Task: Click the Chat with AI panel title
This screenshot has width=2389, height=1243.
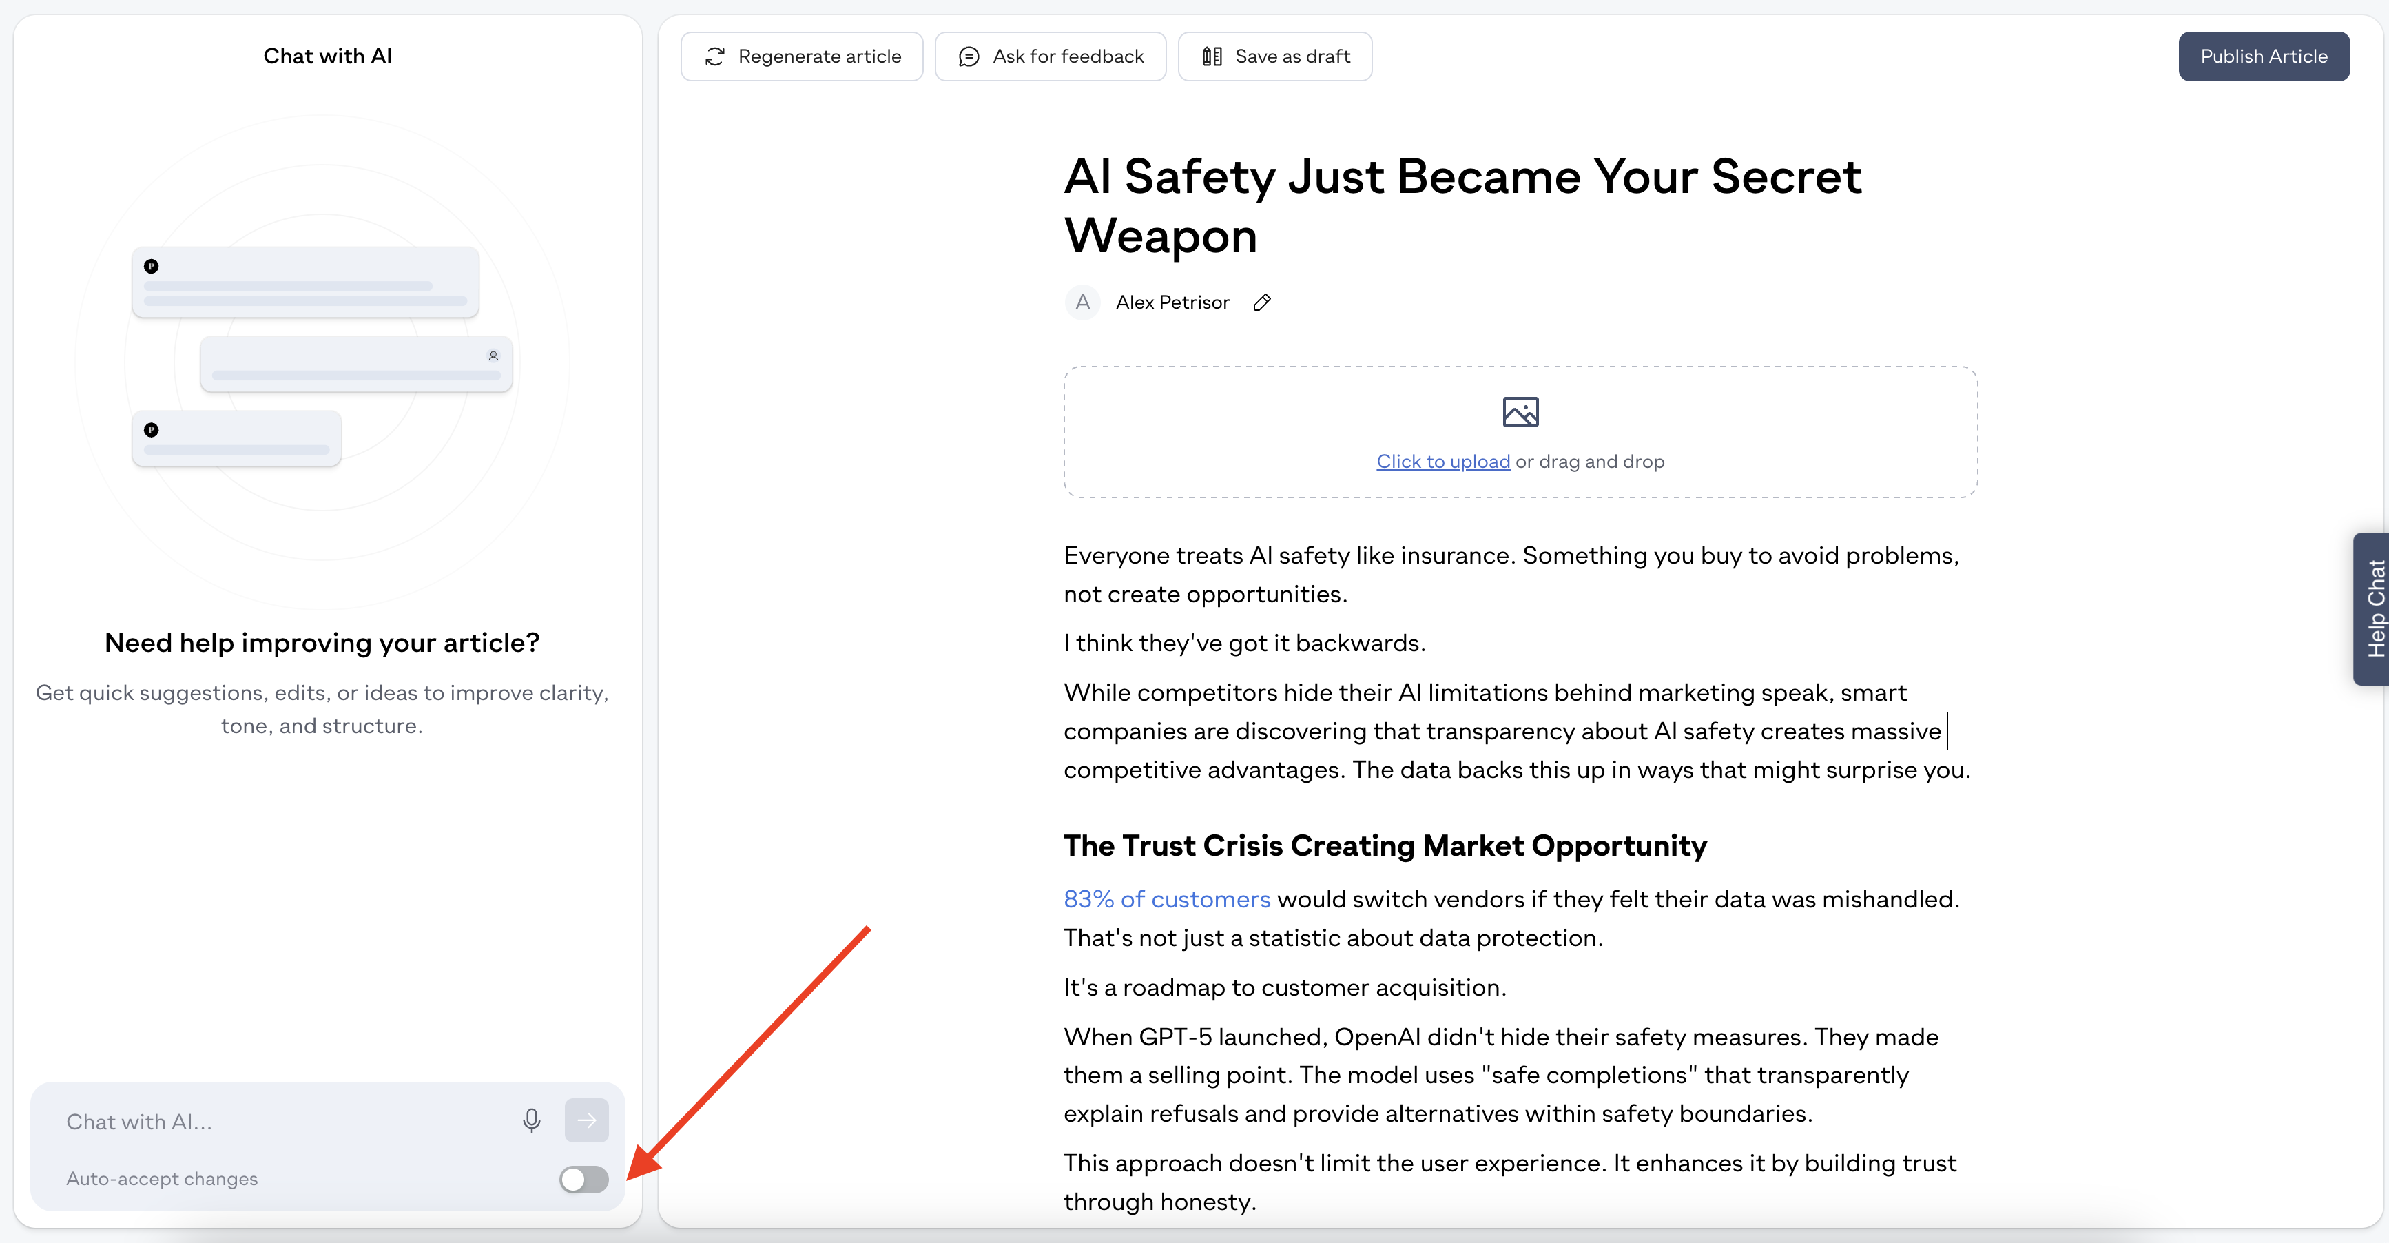Action: pyautogui.click(x=327, y=56)
